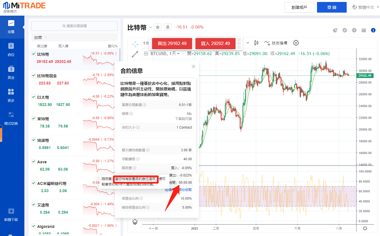This screenshot has width=380, height=236.
Task: Open the 加密 category dropdown
Action: point(41,37)
